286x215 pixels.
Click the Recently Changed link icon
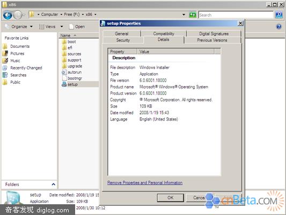(5, 68)
